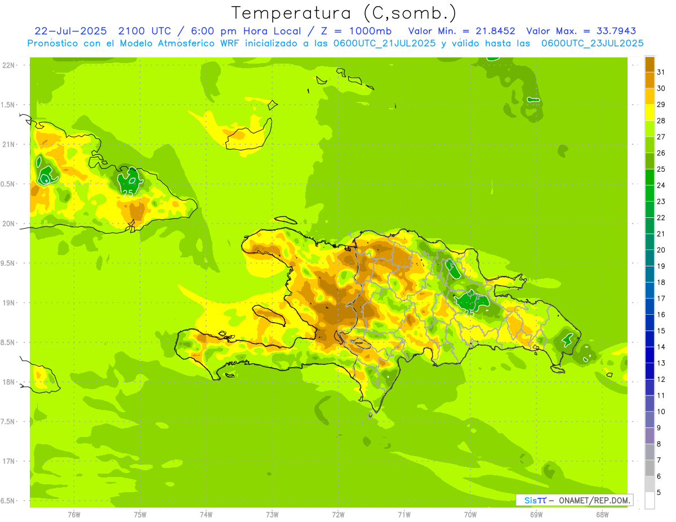Click the legend value '20' on the color bar
The image size is (676, 522).
[661, 250]
